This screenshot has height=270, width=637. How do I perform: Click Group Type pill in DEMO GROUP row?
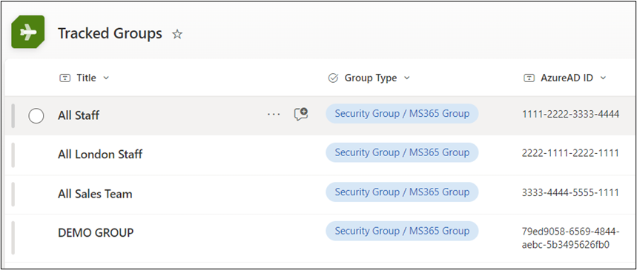click(x=402, y=231)
